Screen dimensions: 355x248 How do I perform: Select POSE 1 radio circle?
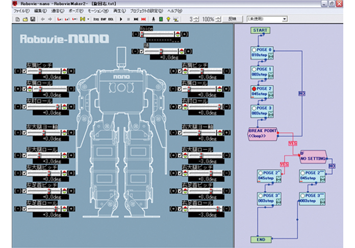click(x=254, y=69)
